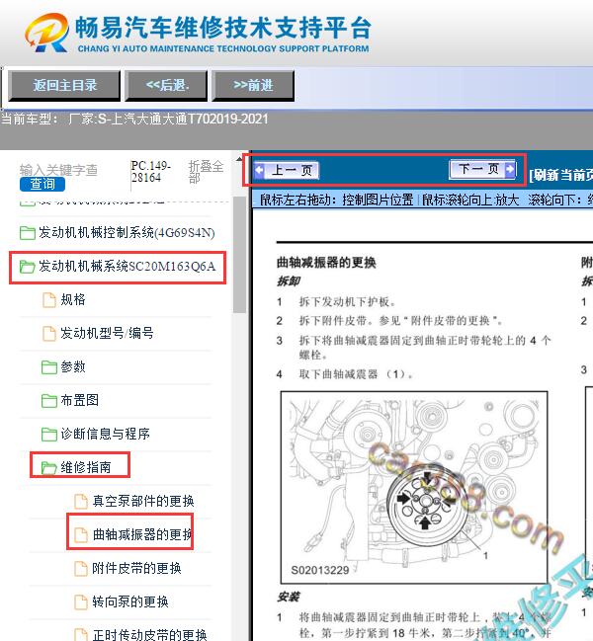
Task: Focus the 输入关键字查 keyword input field
Action: 58,170
